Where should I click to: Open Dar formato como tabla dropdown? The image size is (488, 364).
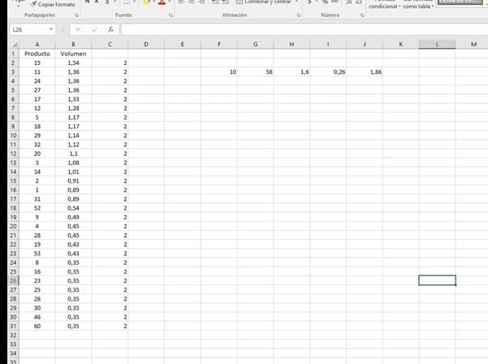[418, 4]
